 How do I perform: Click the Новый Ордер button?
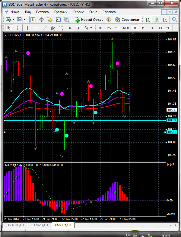(89, 20)
